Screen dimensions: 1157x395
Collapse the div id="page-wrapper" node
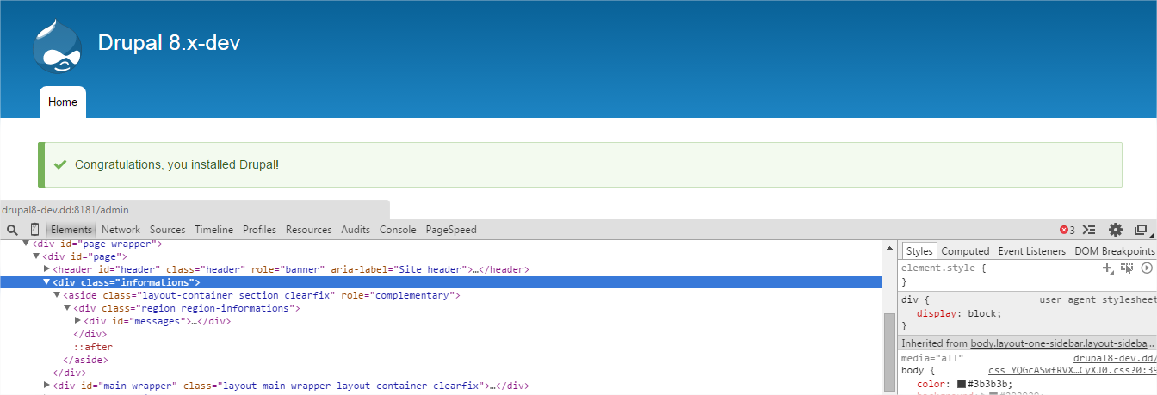(x=26, y=244)
